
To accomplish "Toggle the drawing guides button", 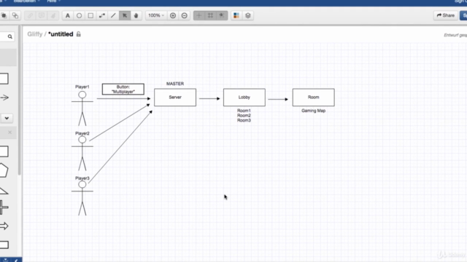I will [199, 15].
